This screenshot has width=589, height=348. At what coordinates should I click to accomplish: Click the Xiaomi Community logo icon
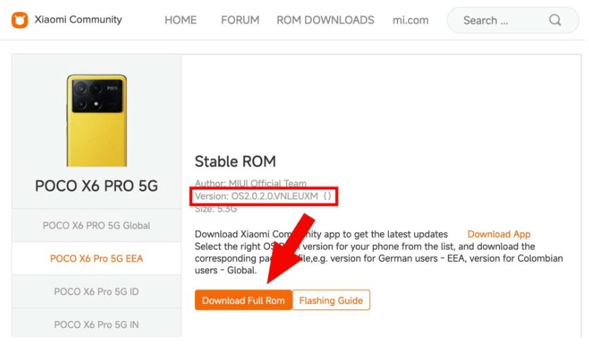click(x=19, y=20)
